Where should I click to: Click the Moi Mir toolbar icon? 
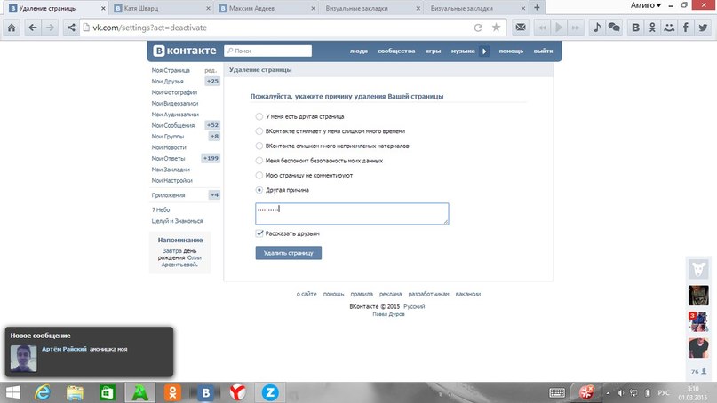(669, 28)
